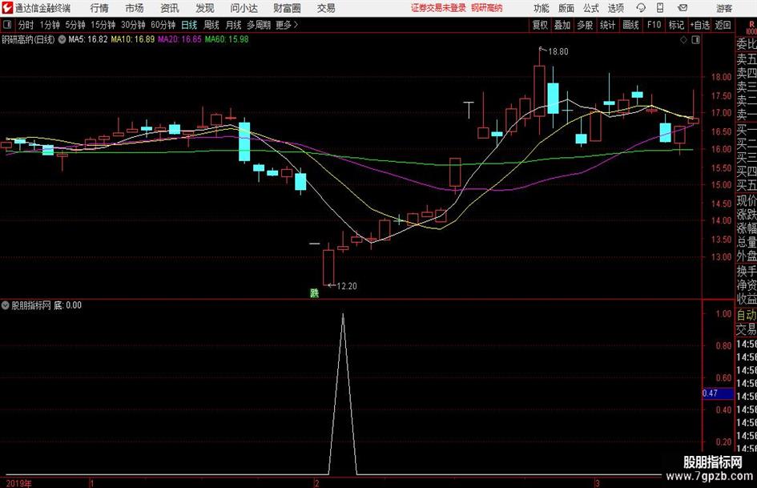Click the MA20: 16.65 indicator value
This screenshot has height=488, width=757.
[179, 39]
